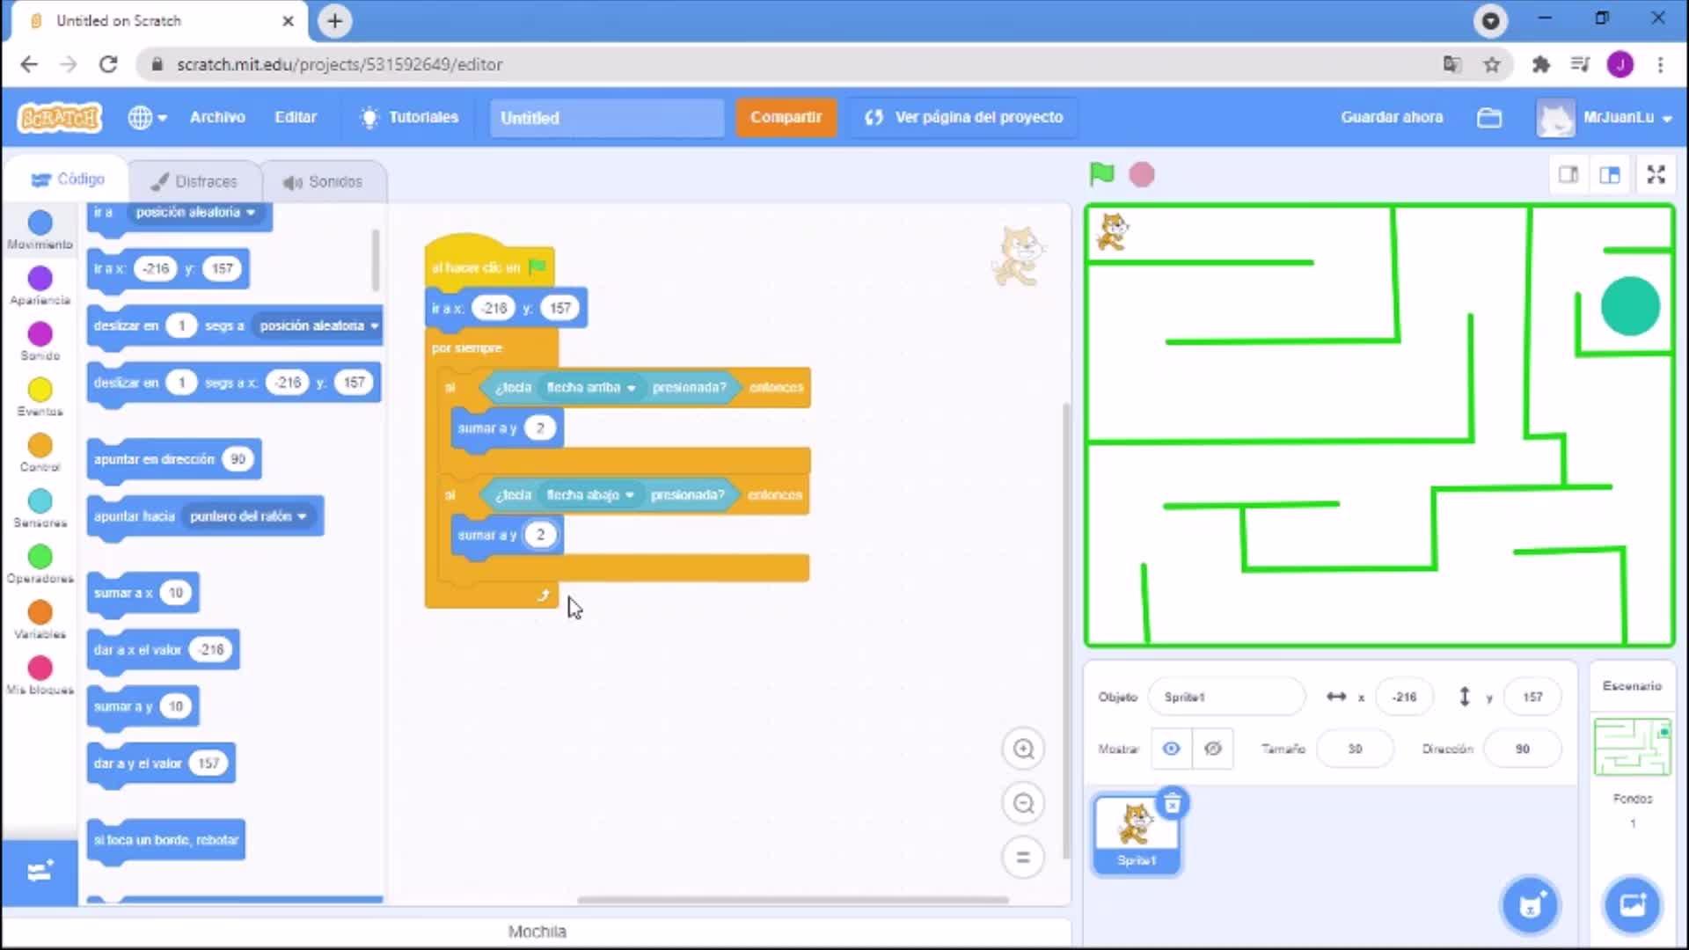Image resolution: width=1689 pixels, height=950 pixels.
Task: Show sprite using the eye icon
Action: pyautogui.click(x=1171, y=749)
